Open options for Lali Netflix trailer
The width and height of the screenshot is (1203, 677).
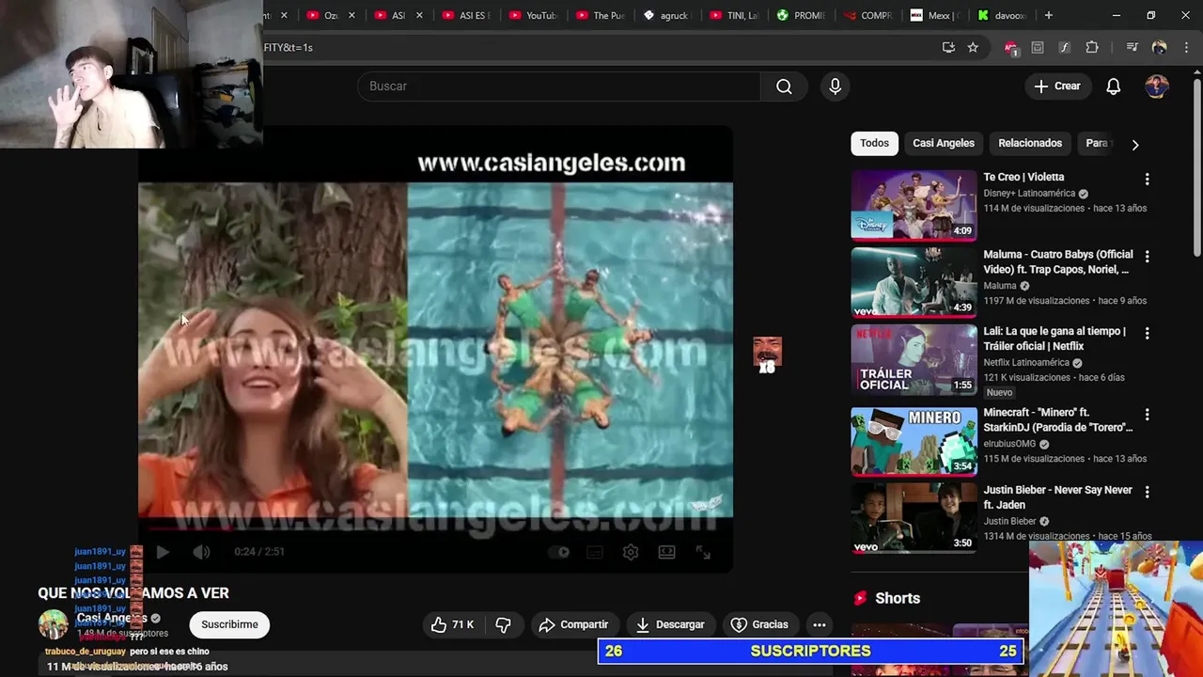1147,333
